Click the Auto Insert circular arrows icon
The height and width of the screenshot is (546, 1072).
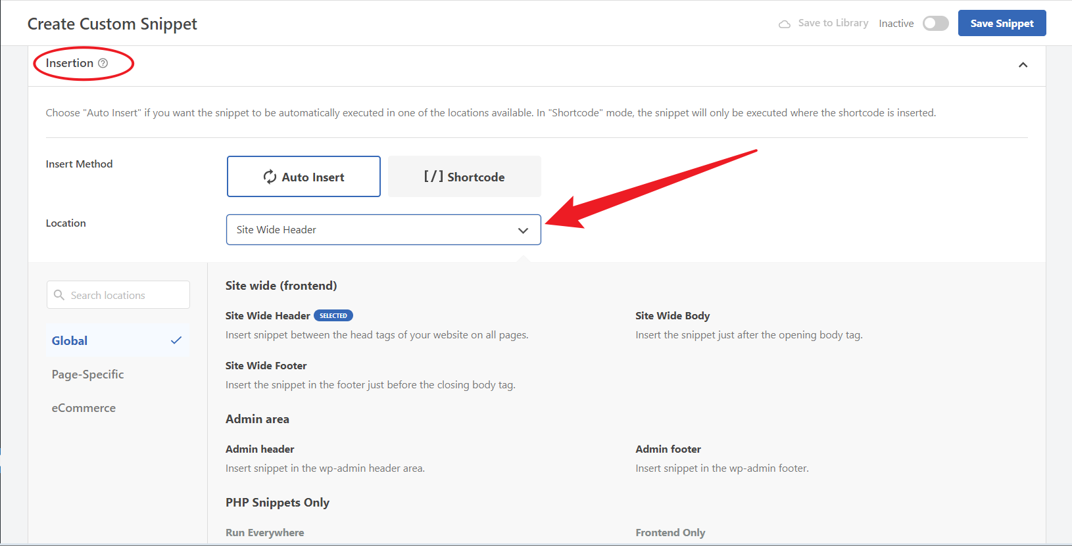coord(270,177)
